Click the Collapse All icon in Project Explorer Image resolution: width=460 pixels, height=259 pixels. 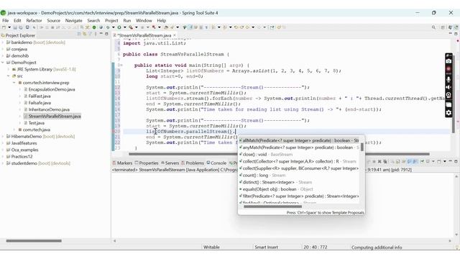coord(78,34)
